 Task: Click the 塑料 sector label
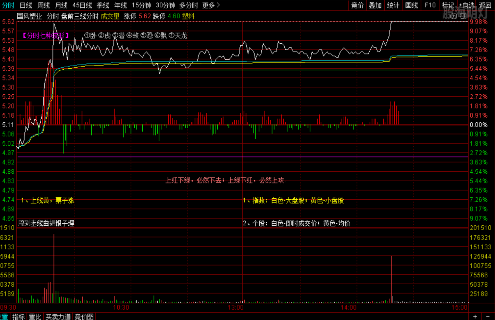[x=188, y=16]
